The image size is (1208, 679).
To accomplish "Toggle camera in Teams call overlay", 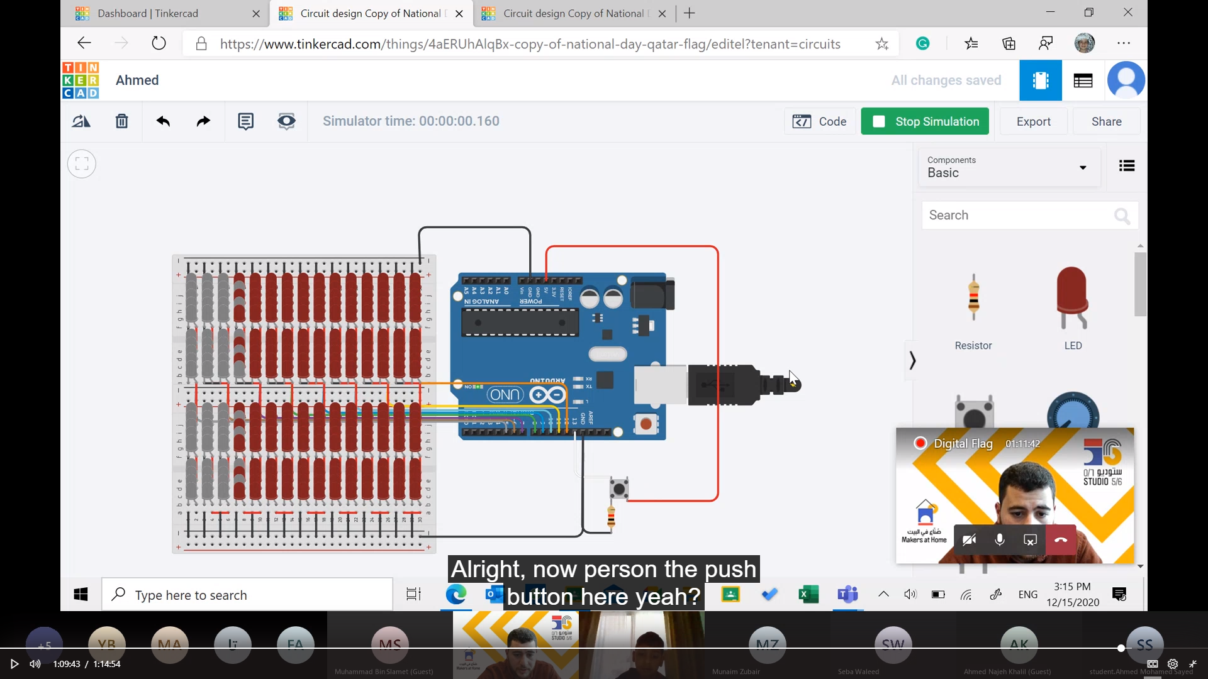I will click(x=970, y=540).
